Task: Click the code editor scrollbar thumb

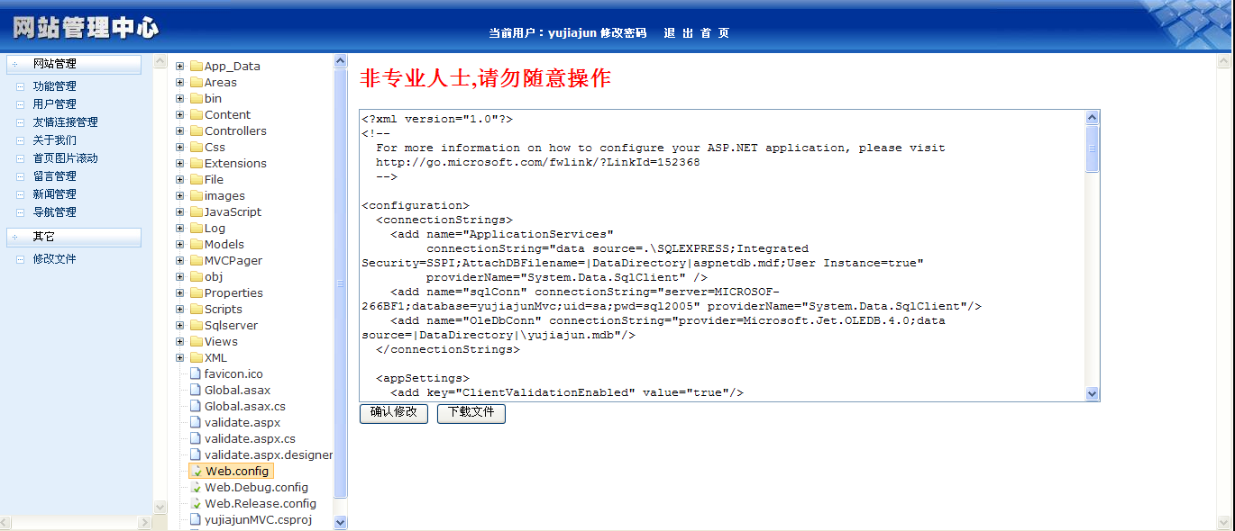Action: click(x=1093, y=148)
